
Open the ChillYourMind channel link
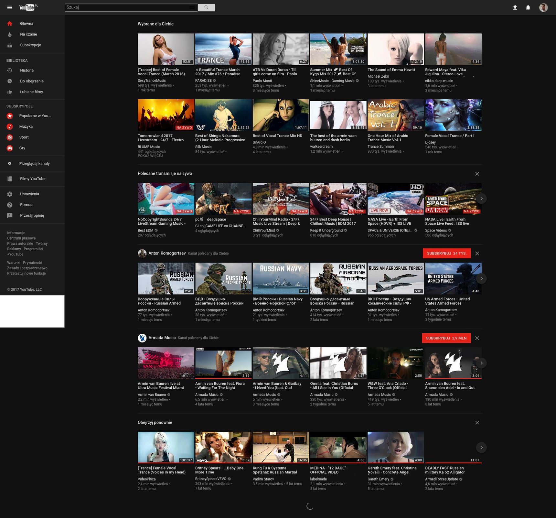[264, 231]
